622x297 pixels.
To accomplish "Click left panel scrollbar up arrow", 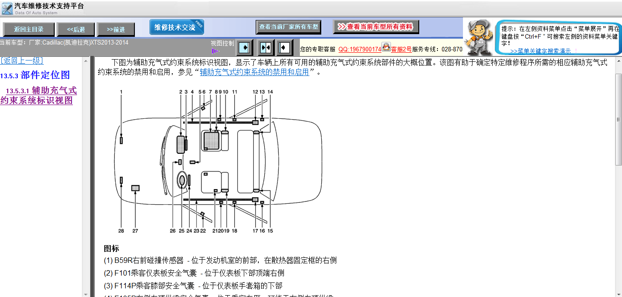I will click(x=86, y=61).
